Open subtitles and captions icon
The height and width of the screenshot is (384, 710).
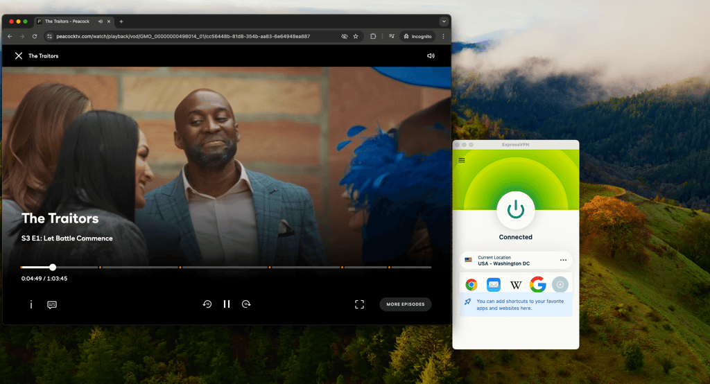pos(52,305)
